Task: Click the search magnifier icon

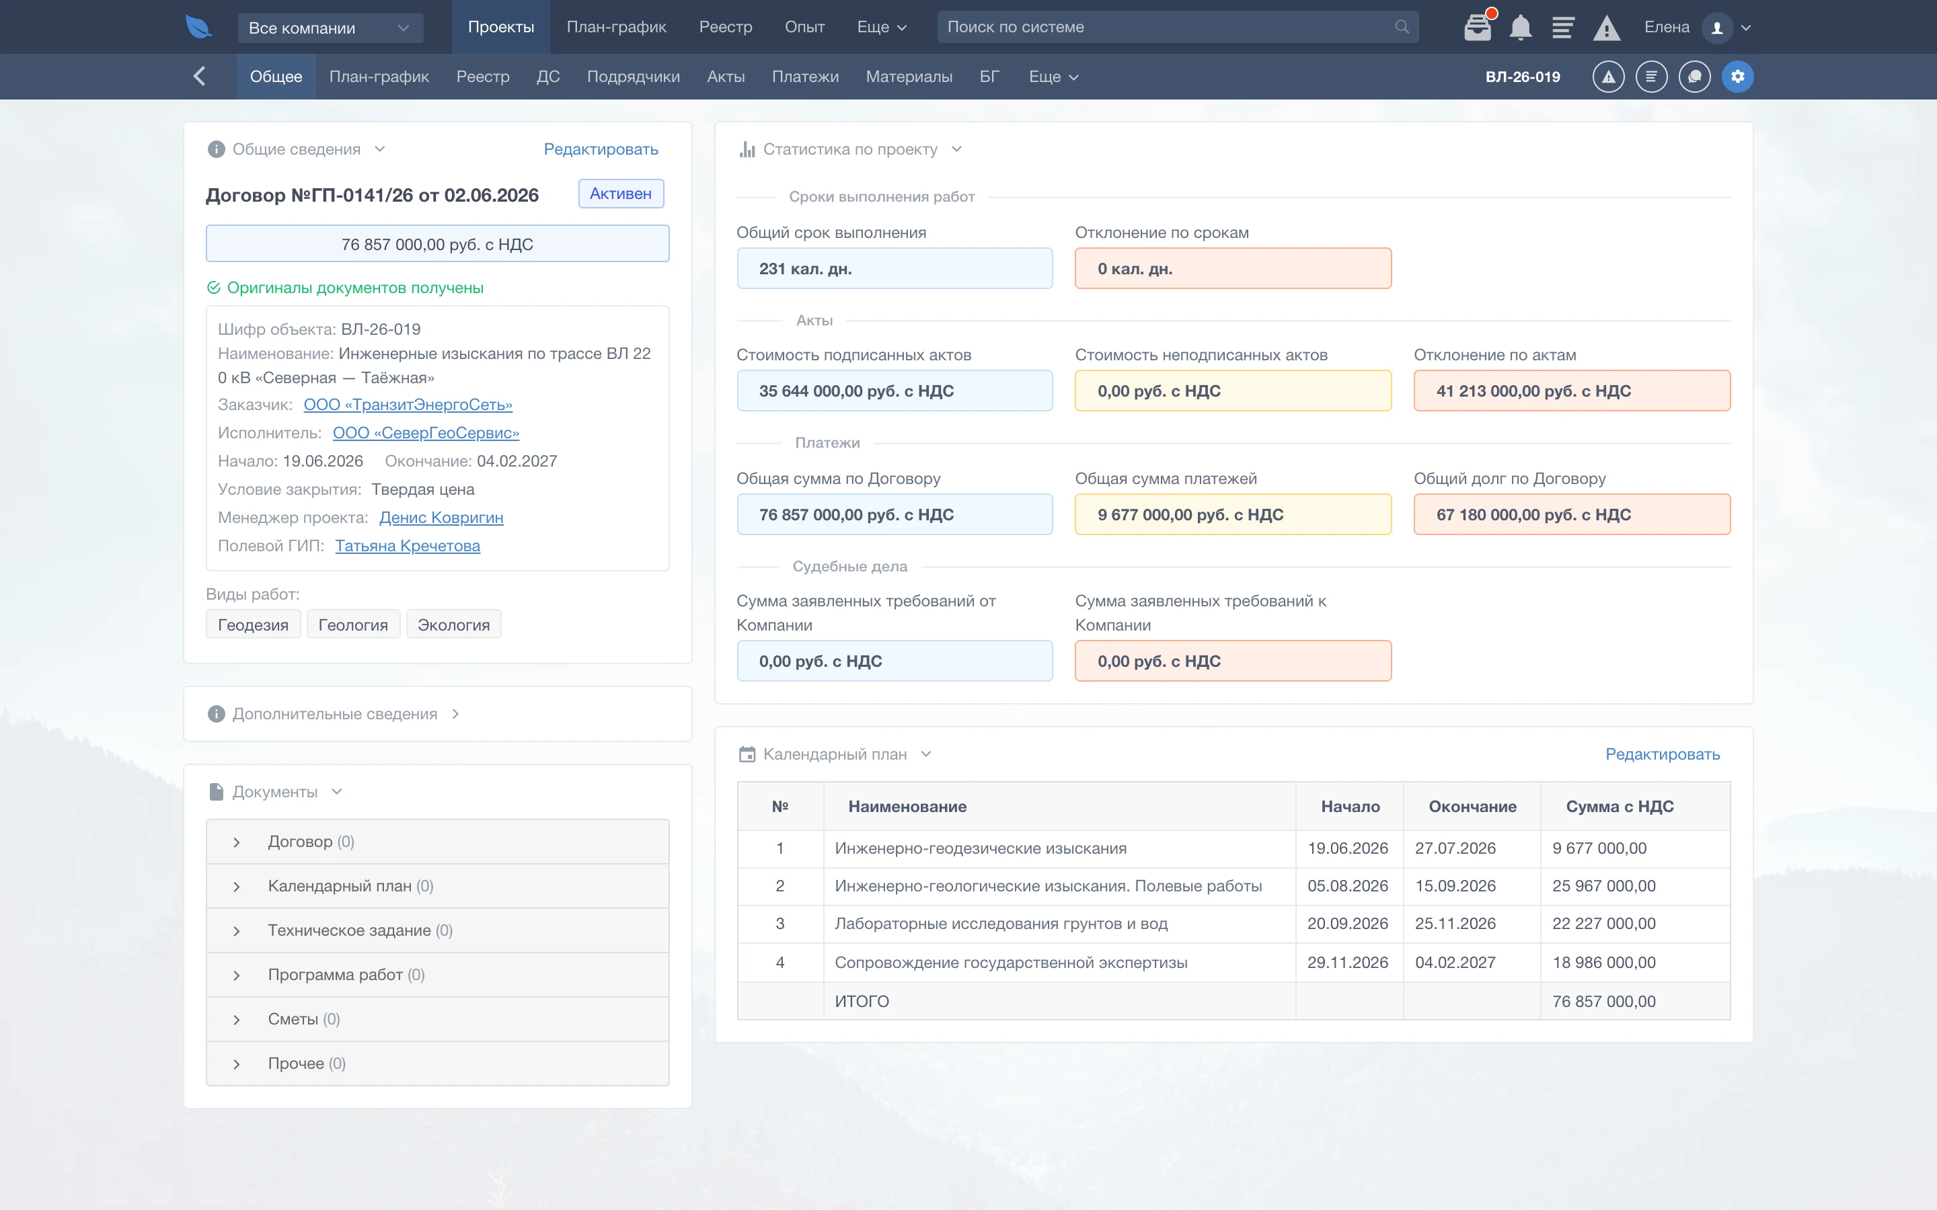Action: pyautogui.click(x=1402, y=26)
